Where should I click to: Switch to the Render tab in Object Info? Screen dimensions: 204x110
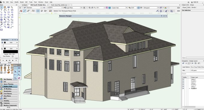[x=194, y=7]
